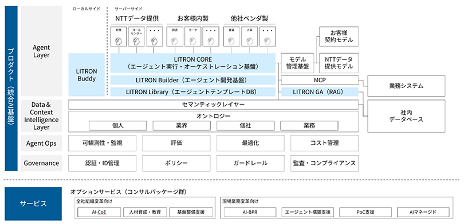Click LITRON Builder agent development bar
464x224 pixels.
pos(193,80)
